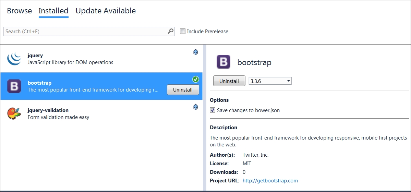Click the jquery package logo icon
The width and height of the screenshot is (411, 192).
(x=14, y=59)
